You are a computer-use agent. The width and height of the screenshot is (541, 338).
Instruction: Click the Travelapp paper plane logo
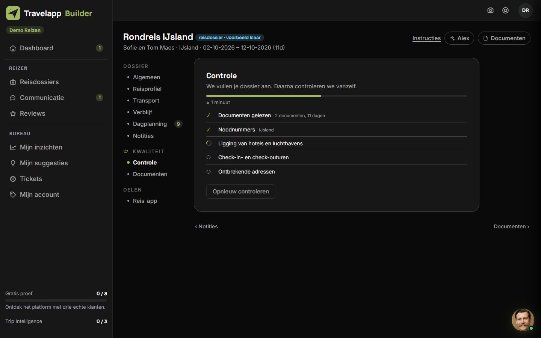pyautogui.click(x=13, y=13)
